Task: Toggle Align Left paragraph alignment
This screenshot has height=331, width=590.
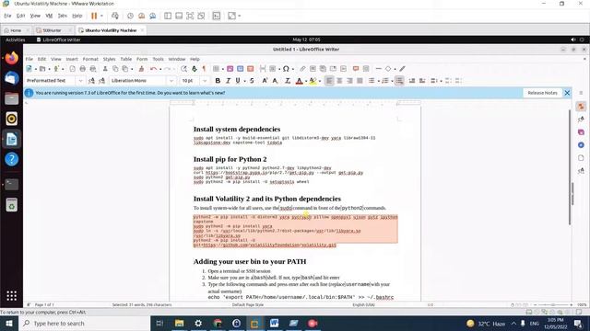Action: click(x=329, y=81)
